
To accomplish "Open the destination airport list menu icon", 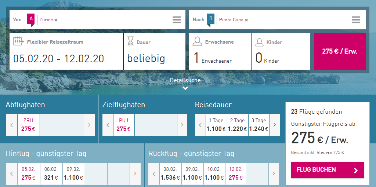I will 355,20.
